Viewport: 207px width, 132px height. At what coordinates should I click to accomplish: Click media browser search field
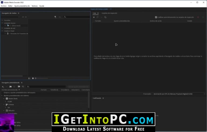(x=77, y=17)
